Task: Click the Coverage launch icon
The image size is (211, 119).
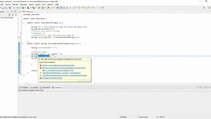Action: (28, 8)
